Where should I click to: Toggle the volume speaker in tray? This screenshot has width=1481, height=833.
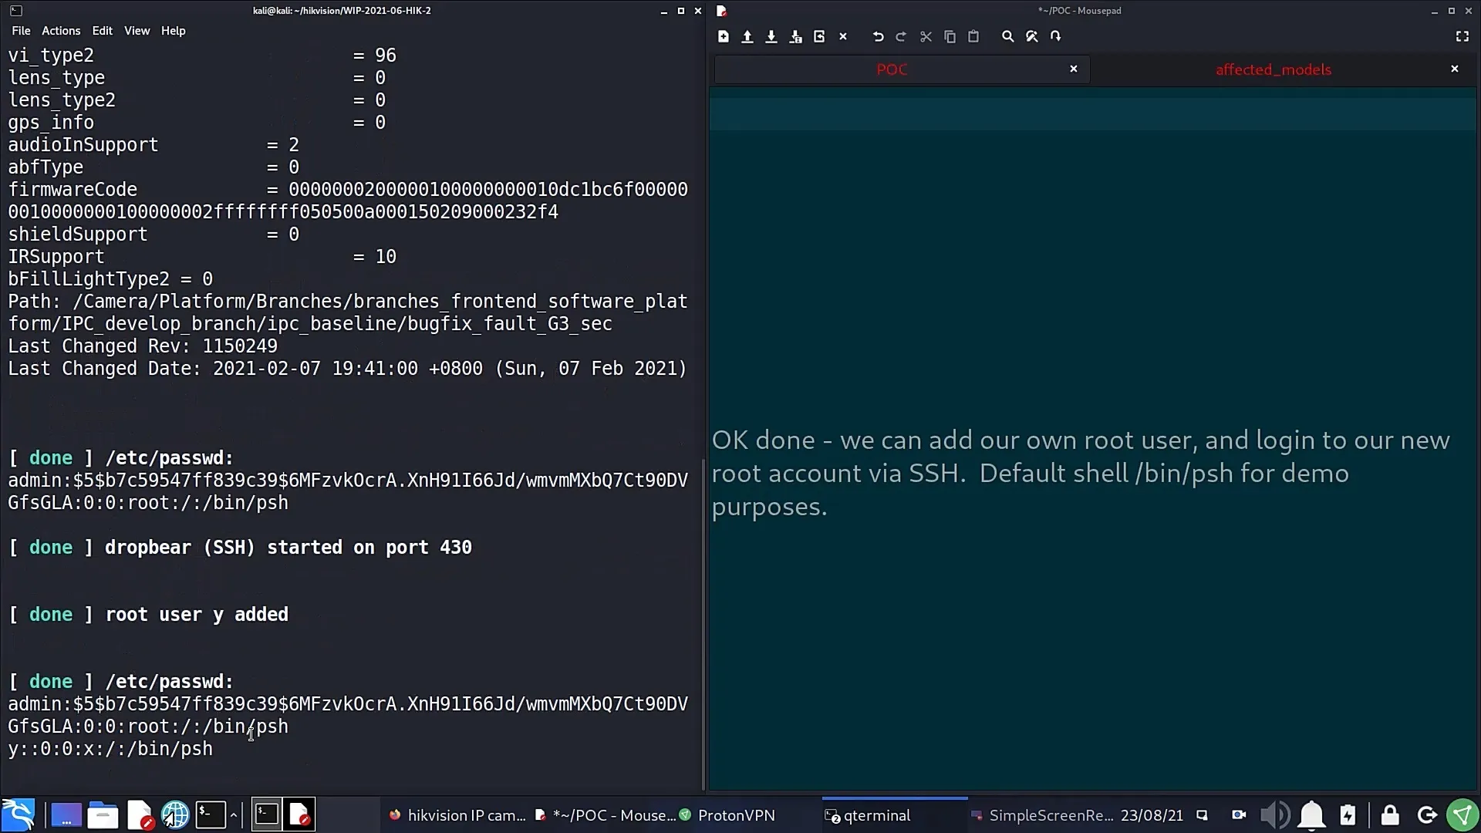[1274, 815]
